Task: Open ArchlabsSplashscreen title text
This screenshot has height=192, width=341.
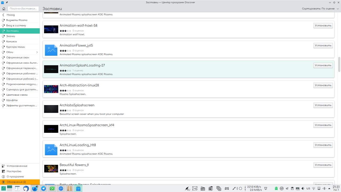Action: coord(77,105)
